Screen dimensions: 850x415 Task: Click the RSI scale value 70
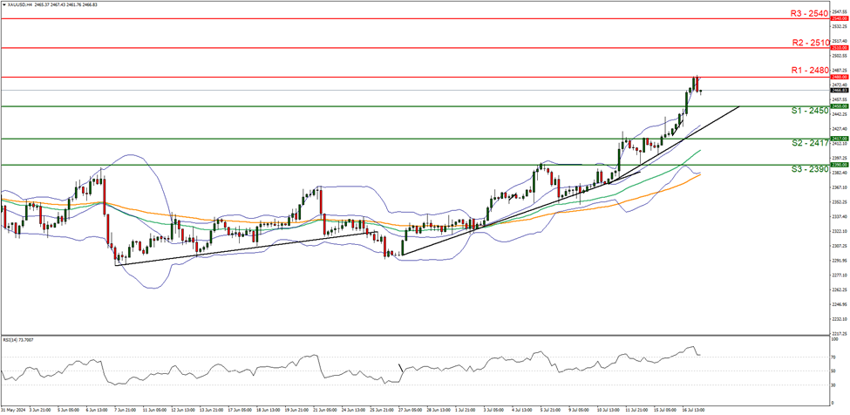tap(834, 358)
